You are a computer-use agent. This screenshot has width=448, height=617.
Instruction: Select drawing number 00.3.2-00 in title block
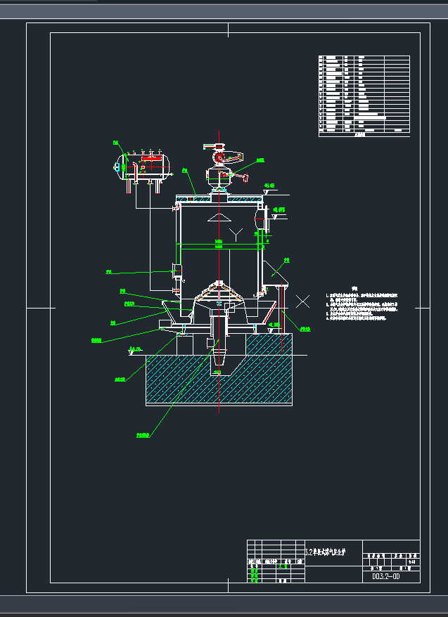[x=386, y=576]
